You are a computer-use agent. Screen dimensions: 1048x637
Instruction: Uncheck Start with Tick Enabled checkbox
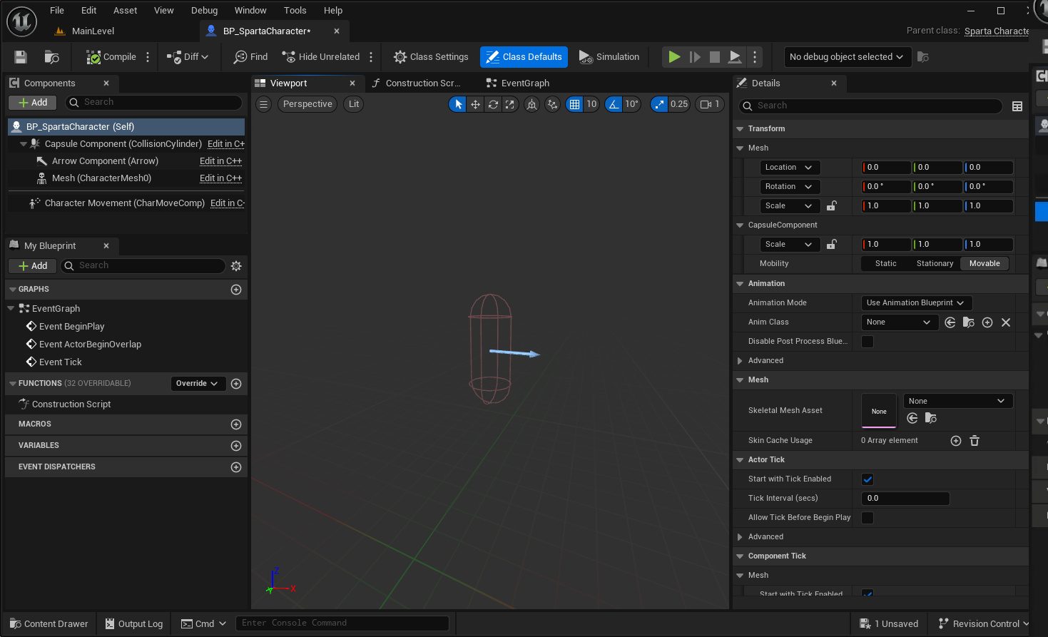(x=868, y=479)
